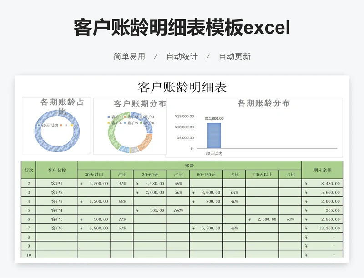Click the ¥10,000.00 axis label
364x278 pixels.
(x=185, y=127)
